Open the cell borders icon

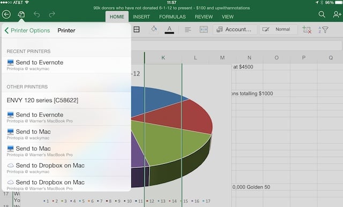(137, 29)
